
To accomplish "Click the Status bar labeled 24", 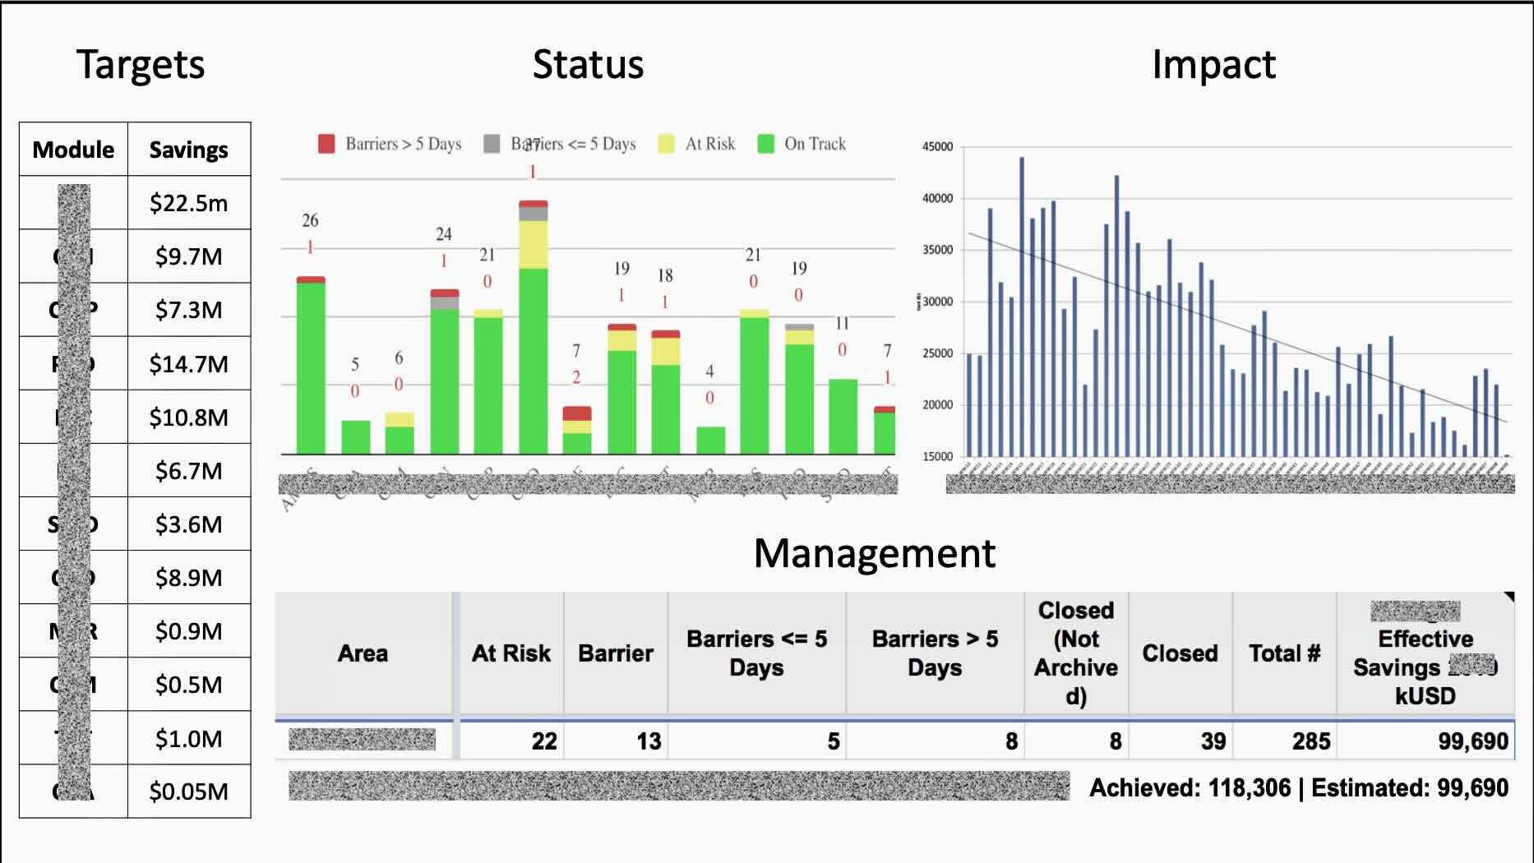I will [x=445, y=372].
